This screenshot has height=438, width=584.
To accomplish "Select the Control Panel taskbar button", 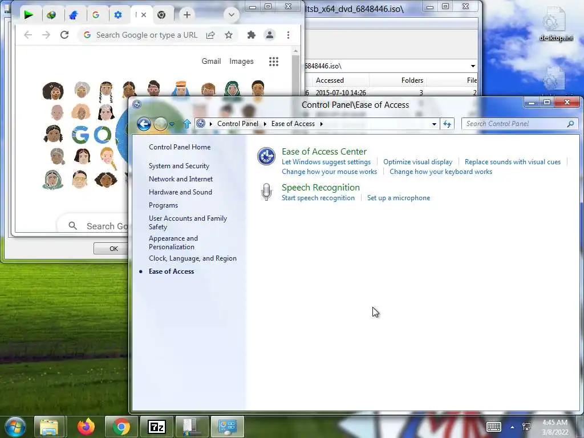I will point(228,427).
